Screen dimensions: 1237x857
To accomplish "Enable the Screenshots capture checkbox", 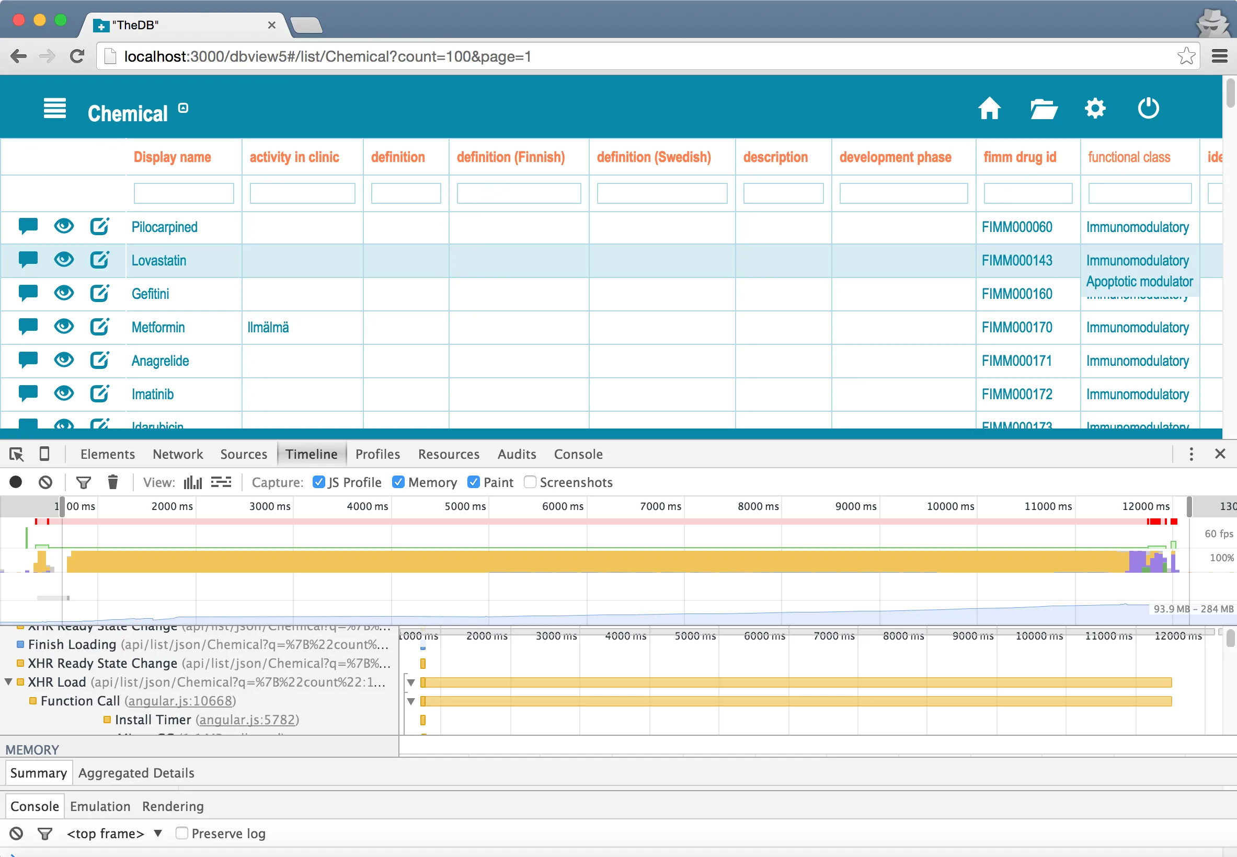I will (530, 482).
